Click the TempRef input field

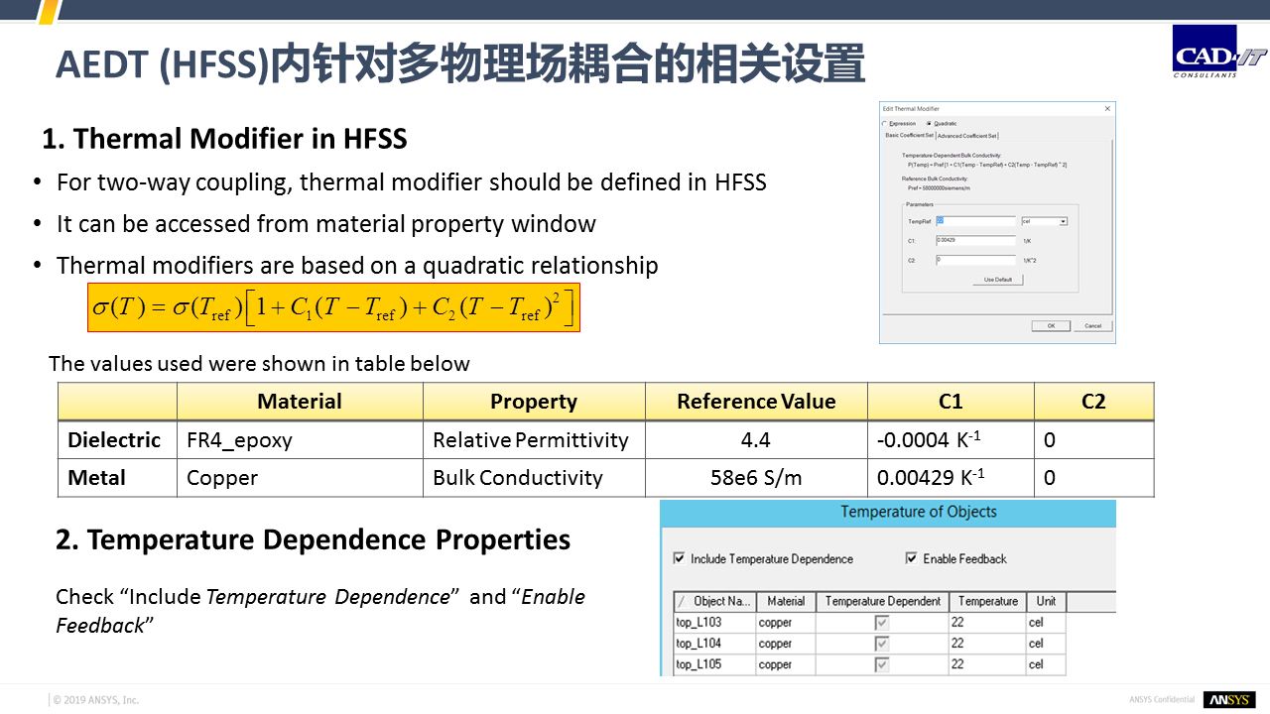coord(976,221)
